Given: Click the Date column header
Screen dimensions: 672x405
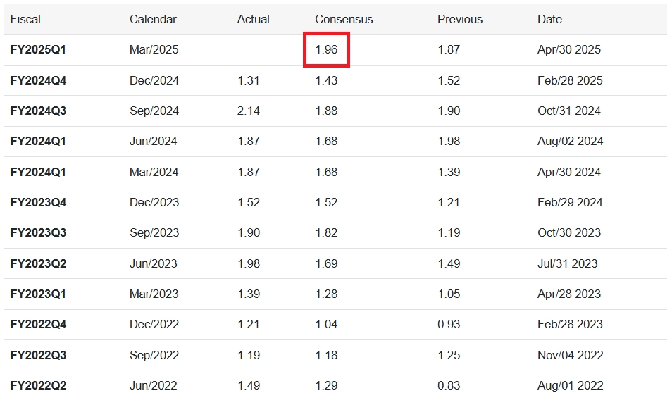Looking at the screenshot, I should tap(549, 19).
